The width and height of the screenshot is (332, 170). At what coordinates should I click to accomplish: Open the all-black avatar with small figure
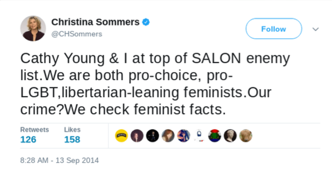click(152, 136)
